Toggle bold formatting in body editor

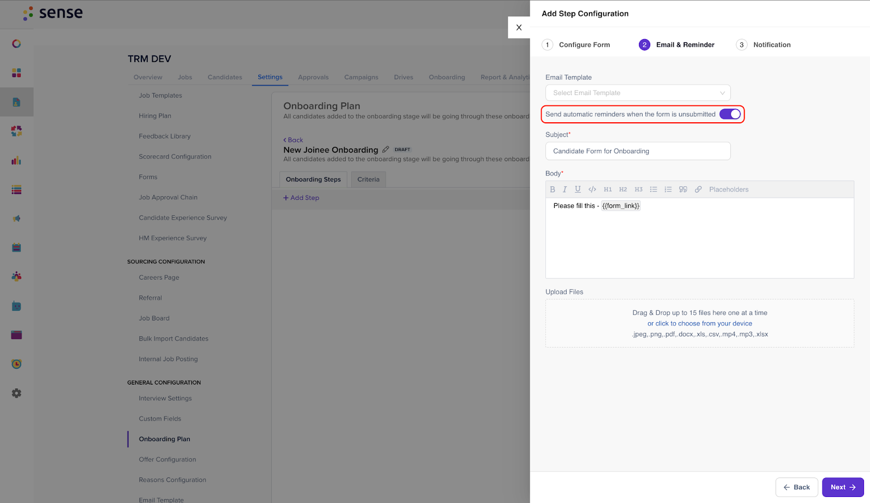tap(552, 190)
